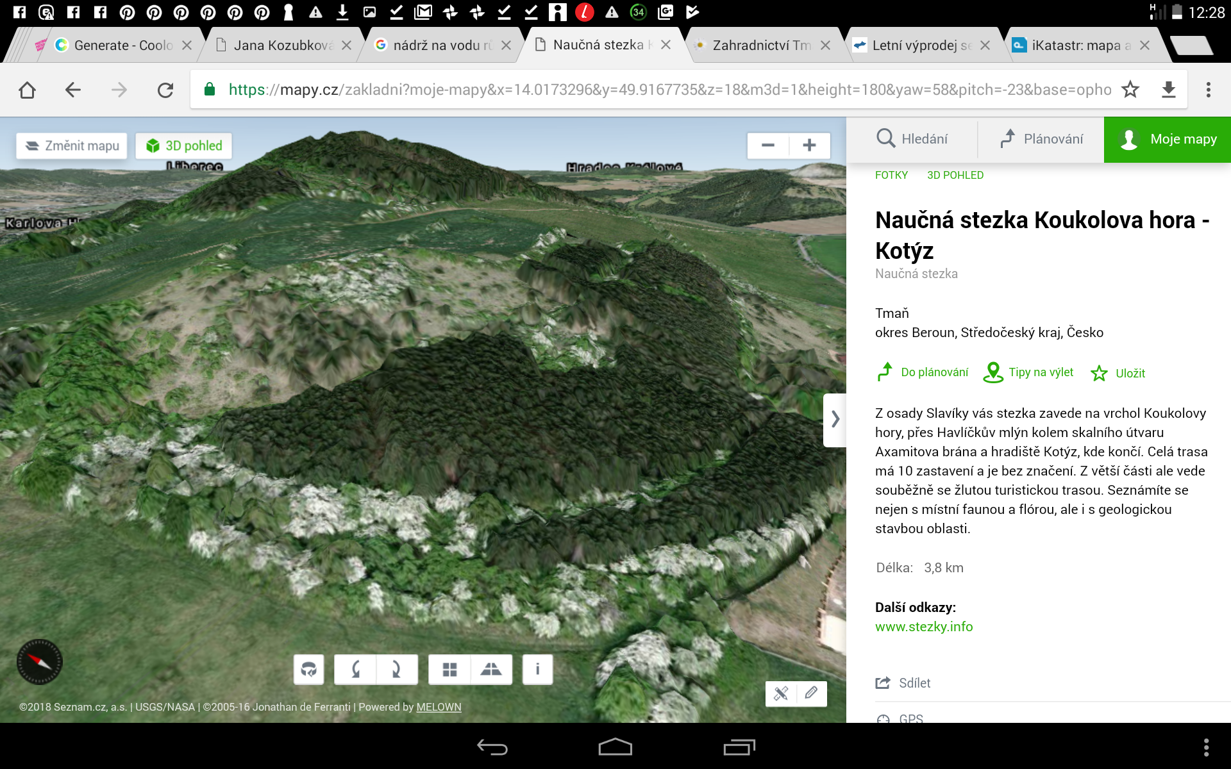
Task: Open Chrome's three-dot overflow menu
Action: [1208, 90]
